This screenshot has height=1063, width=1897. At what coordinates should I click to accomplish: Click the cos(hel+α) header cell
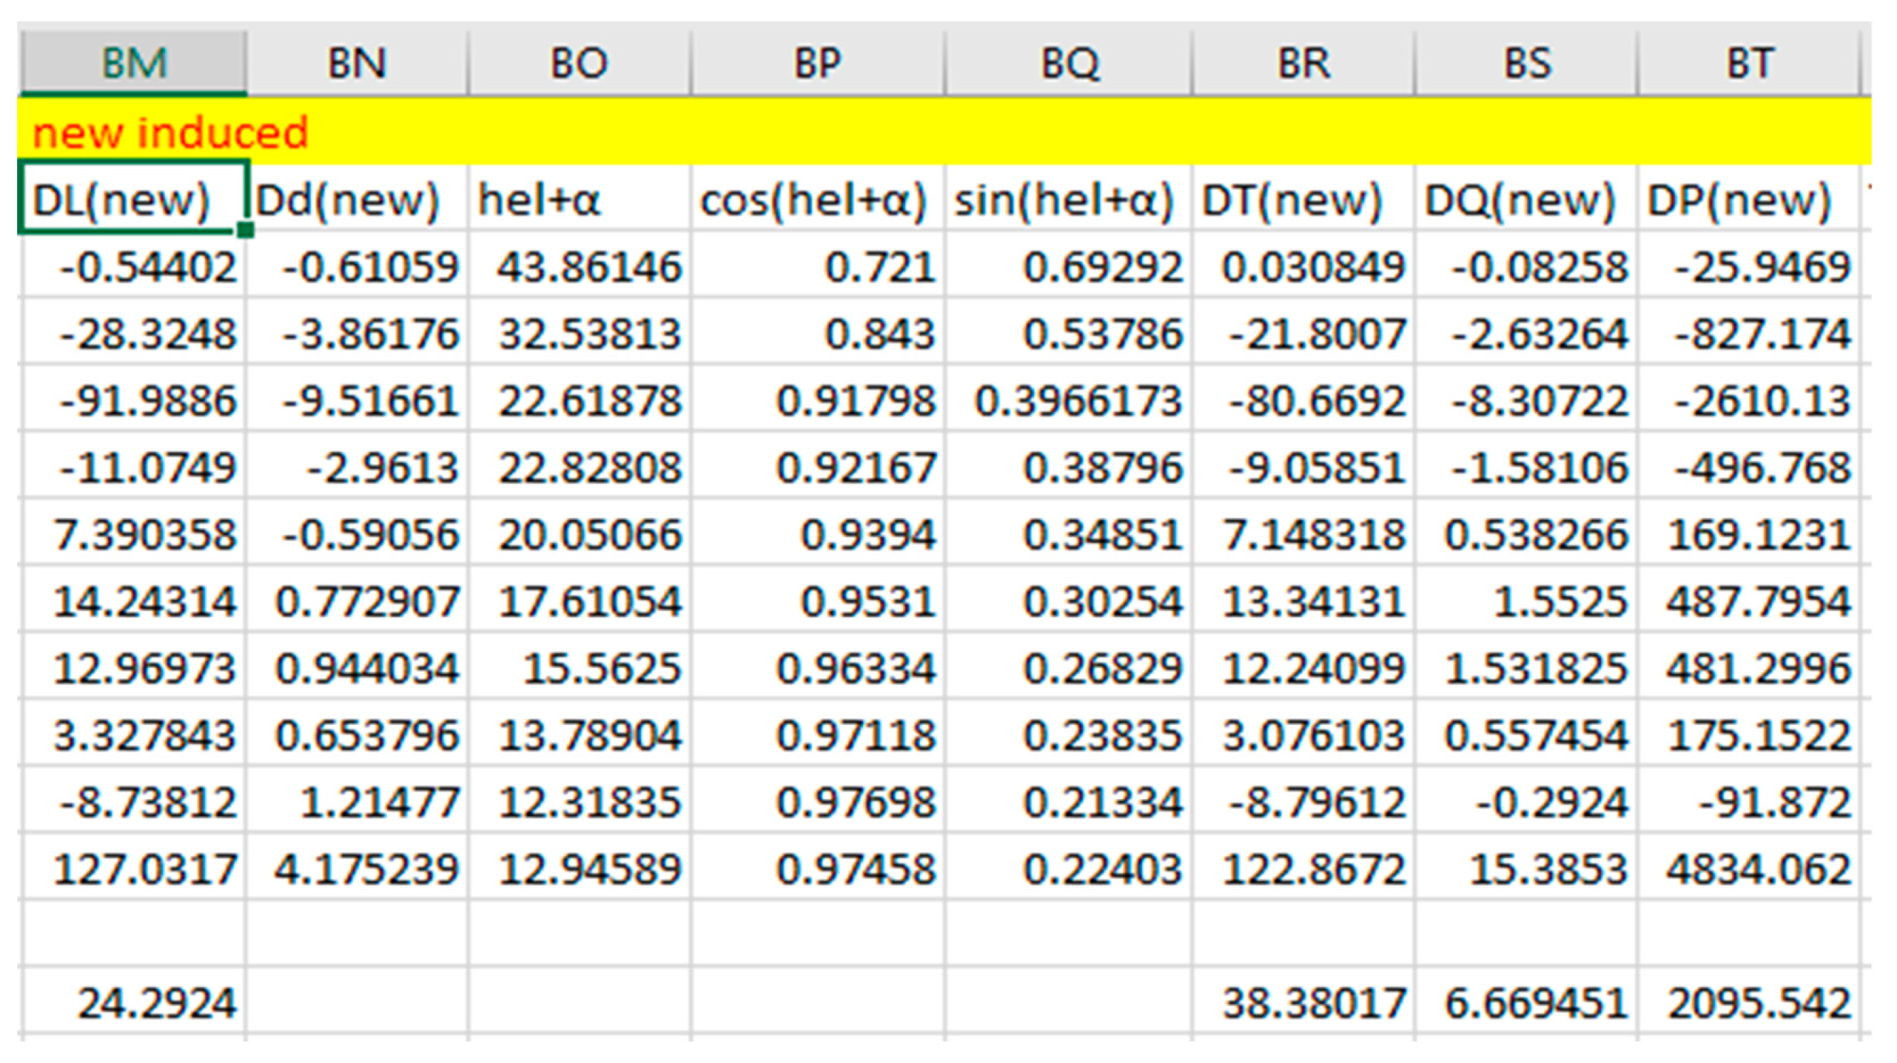coord(813,199)
